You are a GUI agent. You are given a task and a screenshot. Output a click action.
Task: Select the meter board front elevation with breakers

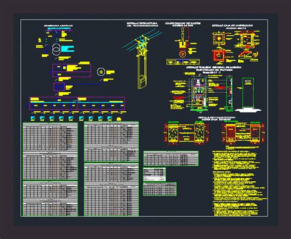click(198, 94)
